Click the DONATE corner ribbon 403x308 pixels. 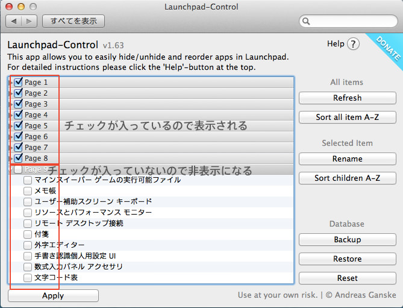click(388, 48)
